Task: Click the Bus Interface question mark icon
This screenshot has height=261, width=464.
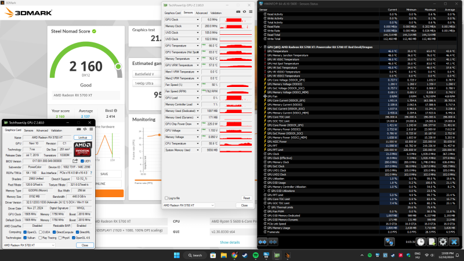Action: coord(91,173)
